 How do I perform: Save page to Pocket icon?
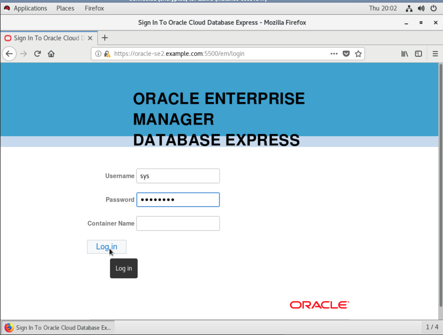[x=346, y=54]
